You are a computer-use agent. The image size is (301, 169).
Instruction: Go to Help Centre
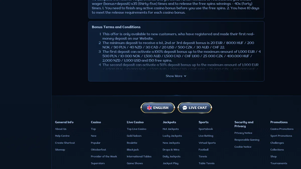point(62,136)
